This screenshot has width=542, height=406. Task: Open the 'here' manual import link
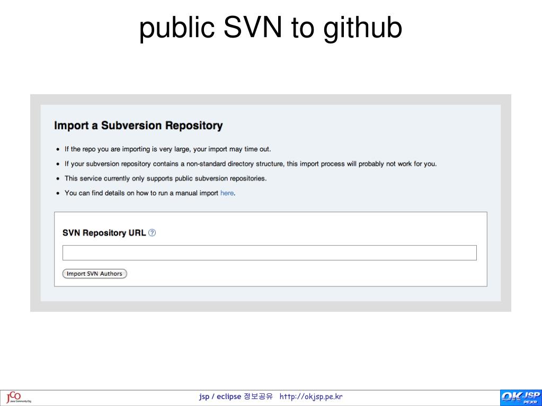[227, 193]
